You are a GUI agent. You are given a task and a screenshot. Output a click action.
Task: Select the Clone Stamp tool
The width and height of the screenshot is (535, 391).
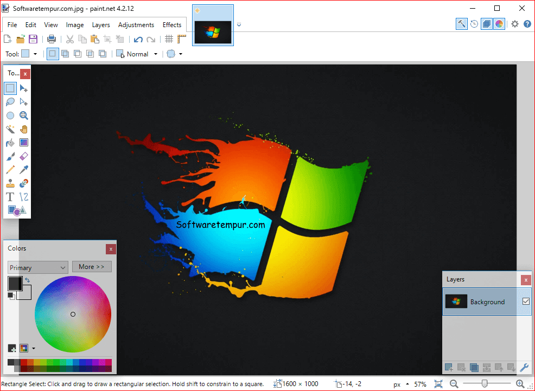click(10, 183)
